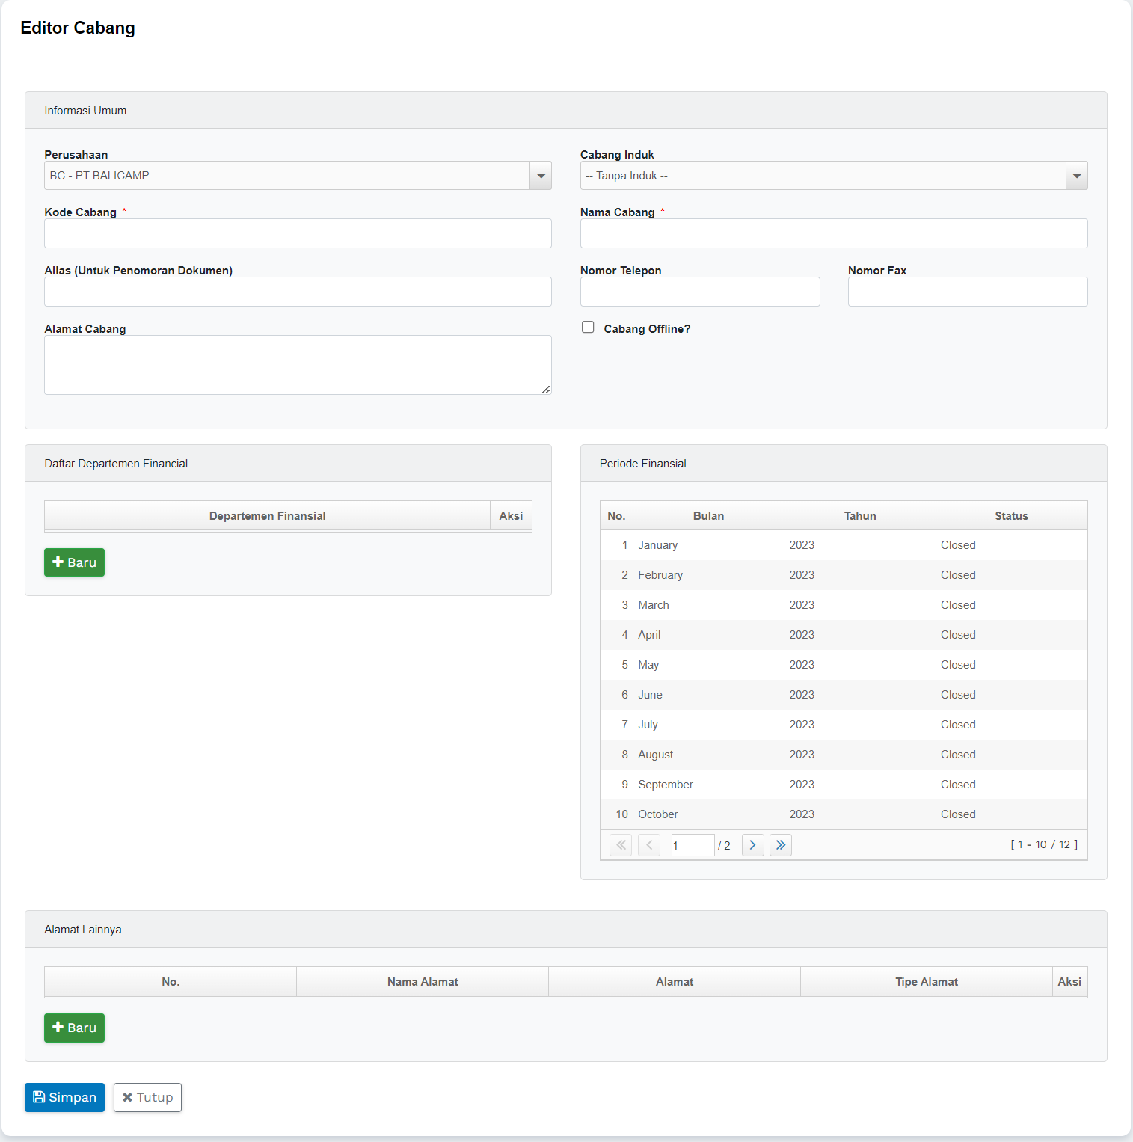Focus the Nama Cabang text field

pos(833,233)
